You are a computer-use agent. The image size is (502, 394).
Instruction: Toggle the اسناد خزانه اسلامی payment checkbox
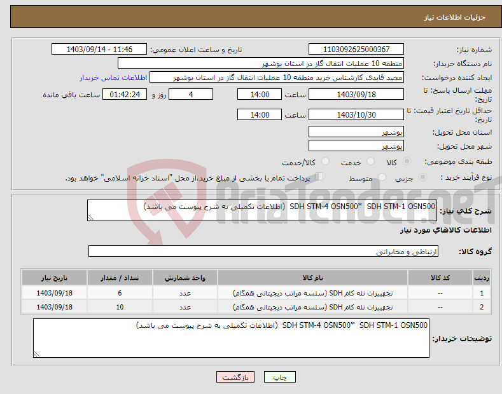(319, 177)
